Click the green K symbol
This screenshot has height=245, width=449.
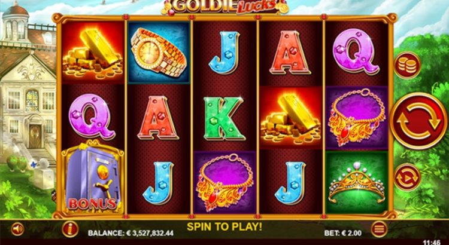[x=224, y=118]
